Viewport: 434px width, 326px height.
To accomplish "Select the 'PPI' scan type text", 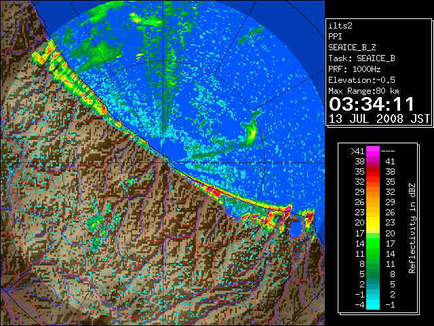I will [x=335, y=37].
